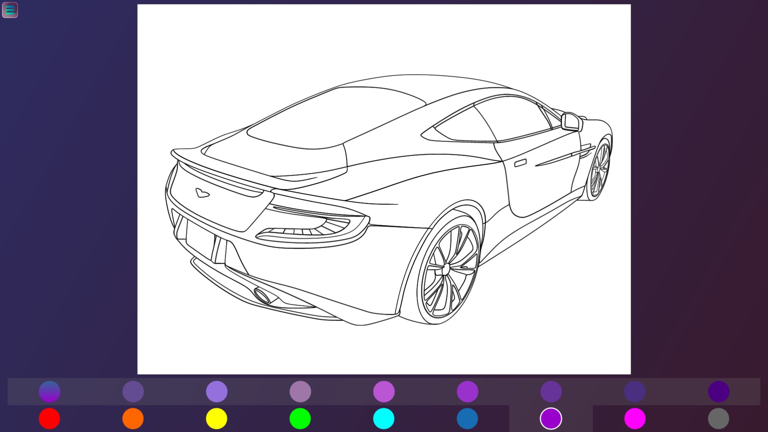Viewport: 768px width, 432px height.
Task: Select the magenta color swatch
Action: point(635,418)
